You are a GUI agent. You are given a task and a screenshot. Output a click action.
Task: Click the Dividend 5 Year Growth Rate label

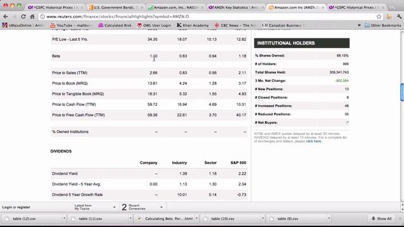point(77,195)
